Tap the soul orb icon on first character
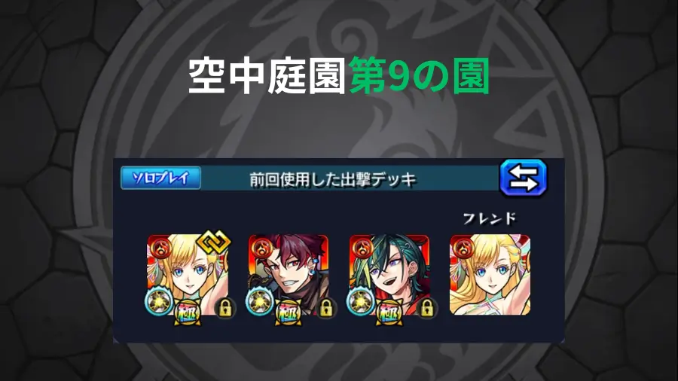Viewport: 678px width, 381px height. click(x=159, y=301)
